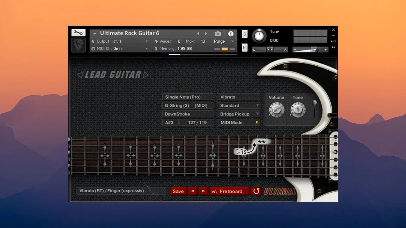Toggle Solo with the S button
406x228 pixels.
[x=245, y=34]
